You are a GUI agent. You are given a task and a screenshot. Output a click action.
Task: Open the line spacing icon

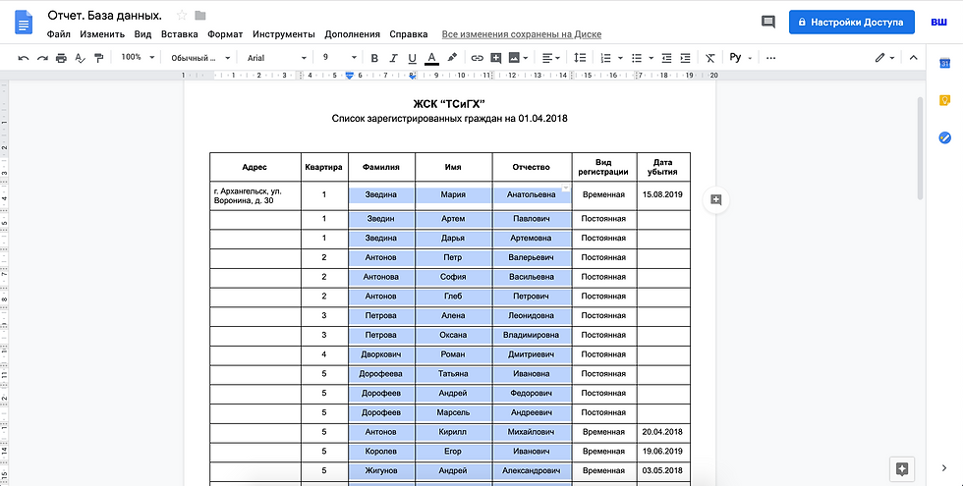click(580, 58)
